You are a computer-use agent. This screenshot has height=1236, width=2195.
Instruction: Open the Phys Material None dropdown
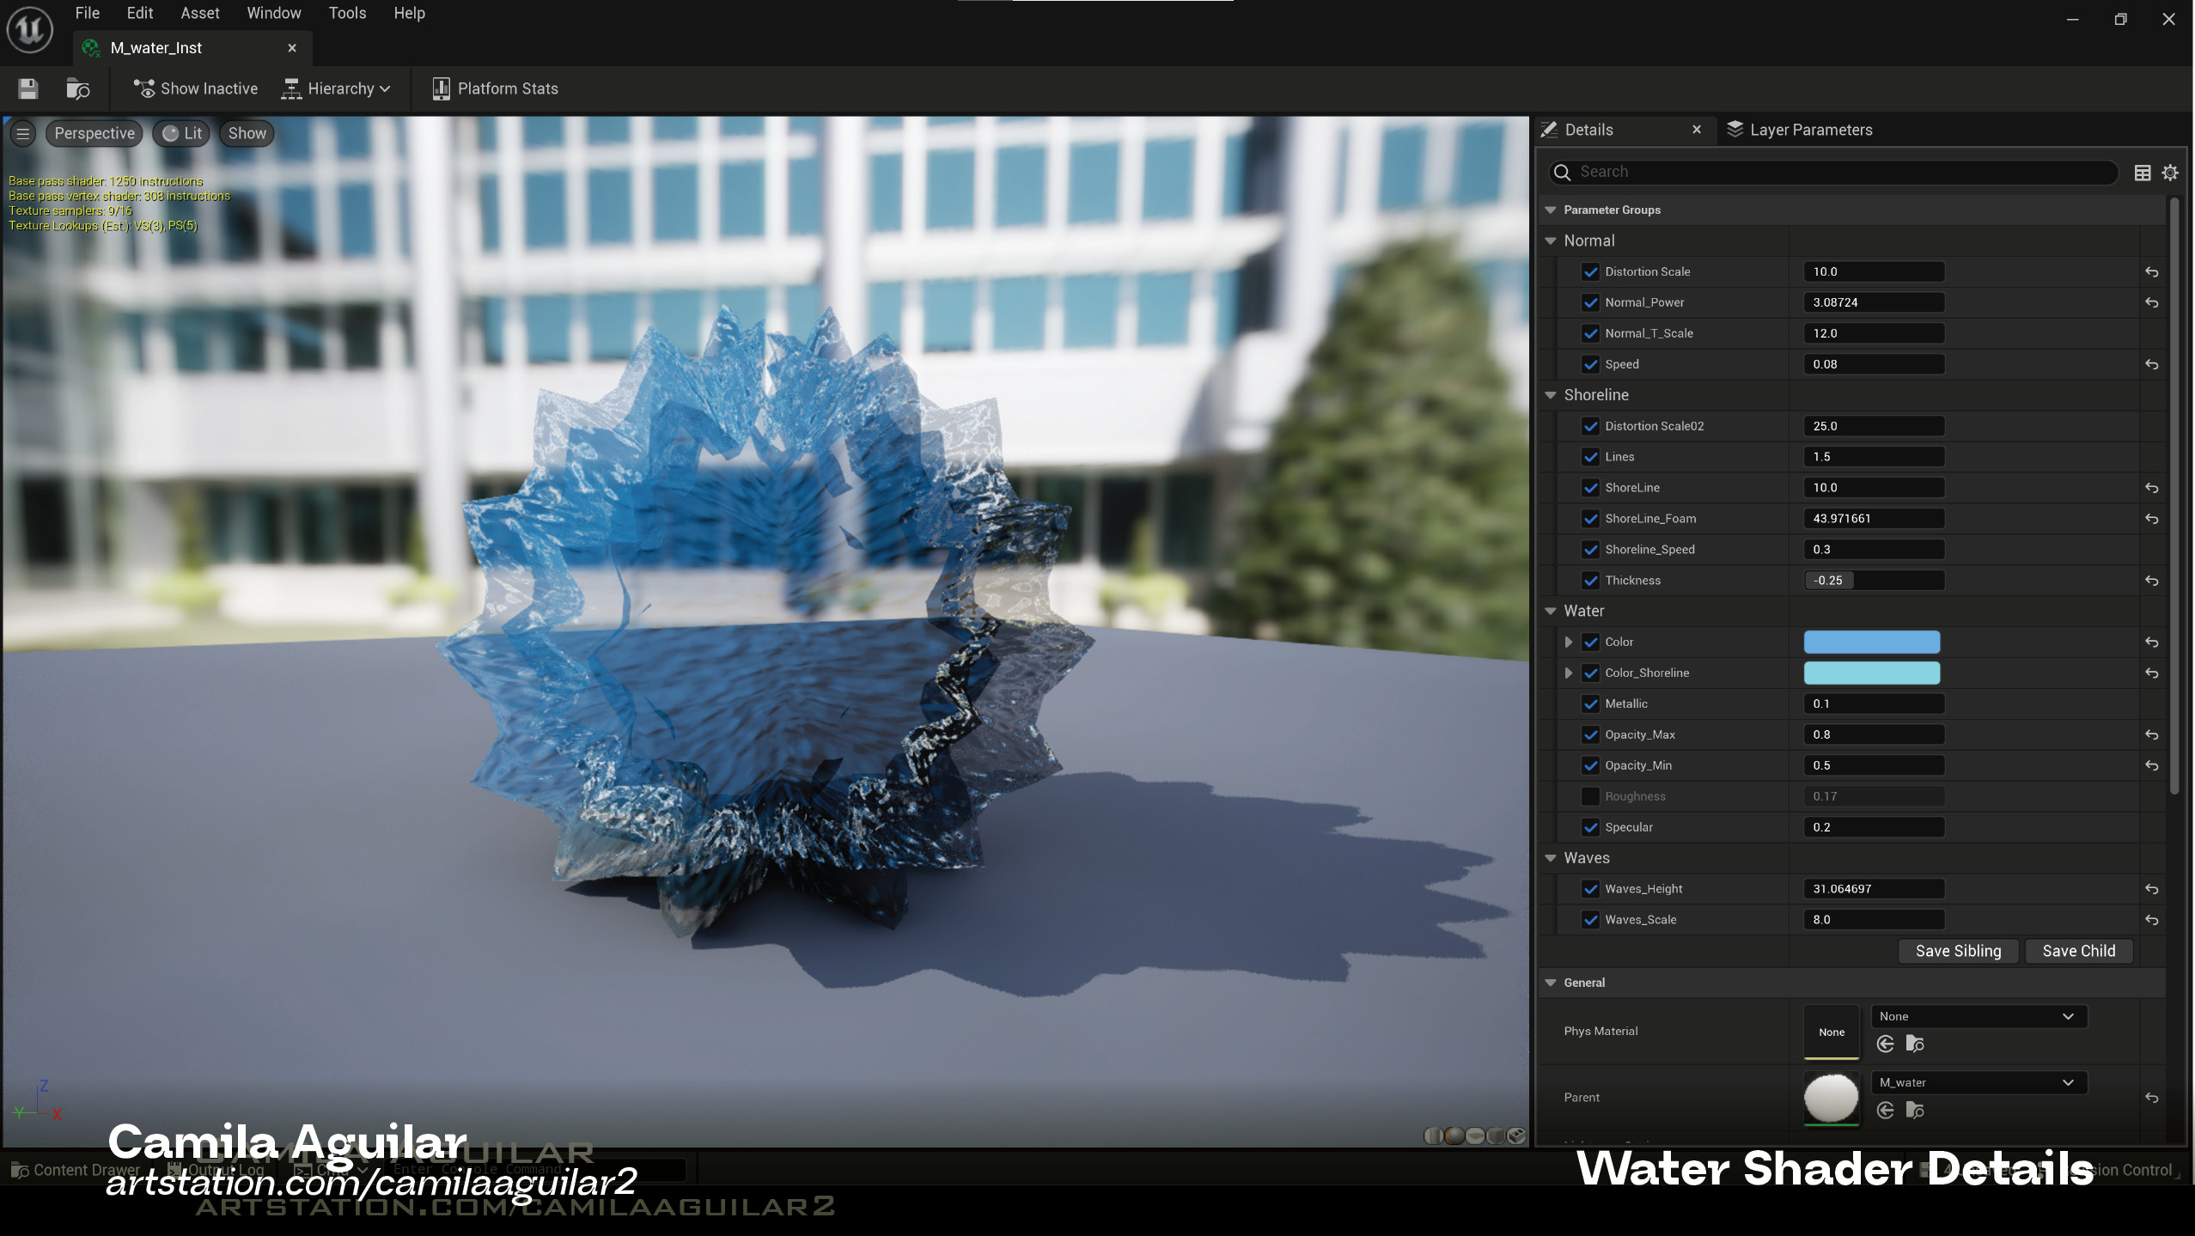[1979, 1016]
